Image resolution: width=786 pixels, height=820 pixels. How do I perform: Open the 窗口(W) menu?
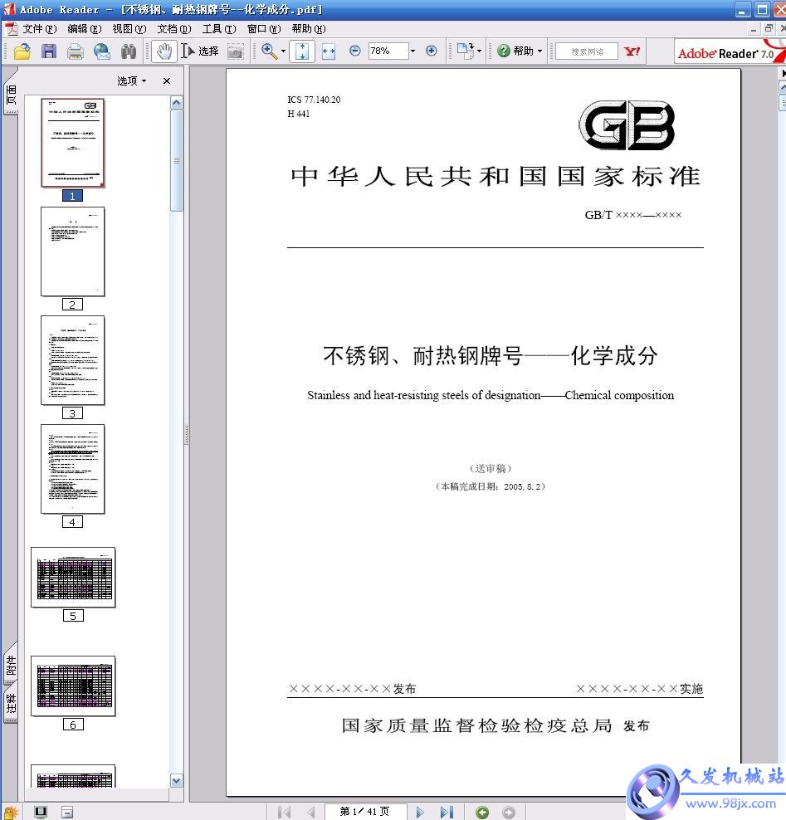click(264, 29)
